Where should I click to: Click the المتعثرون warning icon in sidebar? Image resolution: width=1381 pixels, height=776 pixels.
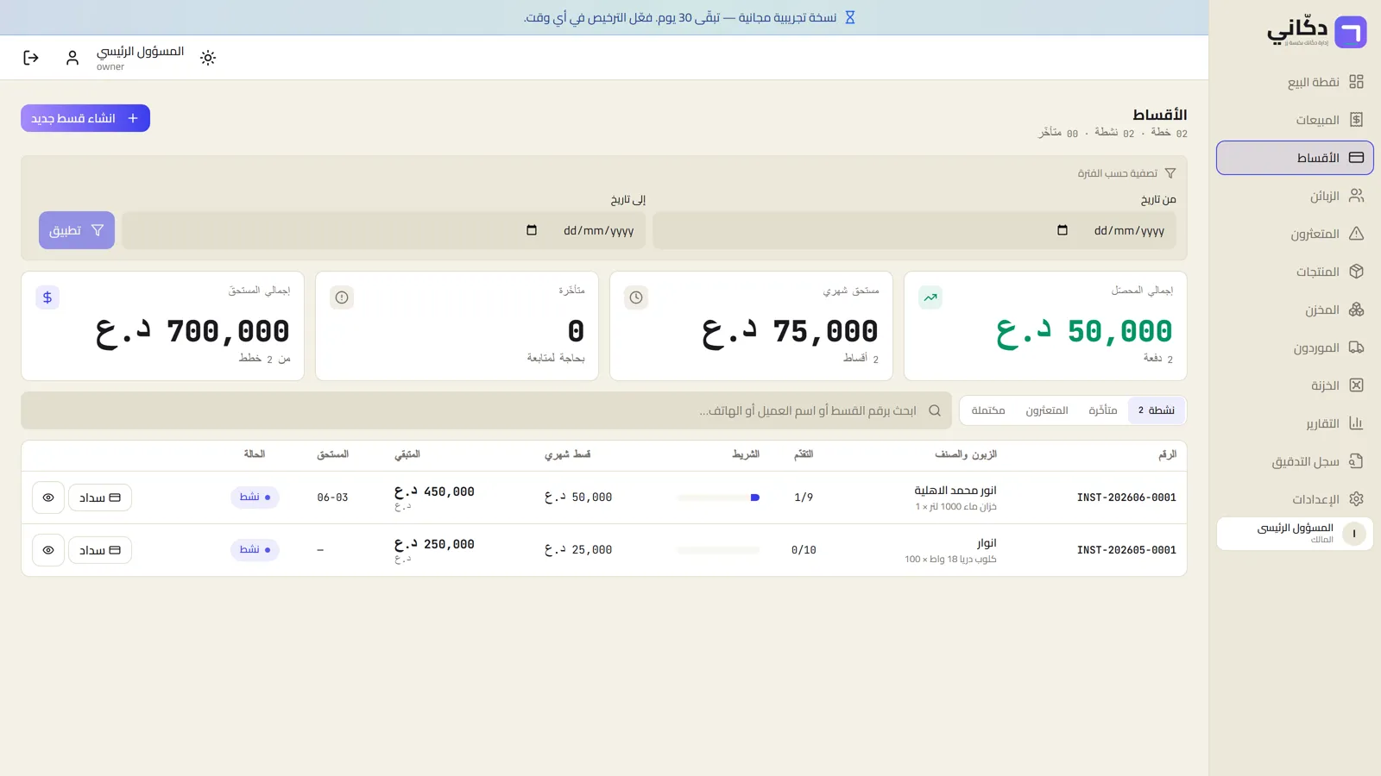1356,234
